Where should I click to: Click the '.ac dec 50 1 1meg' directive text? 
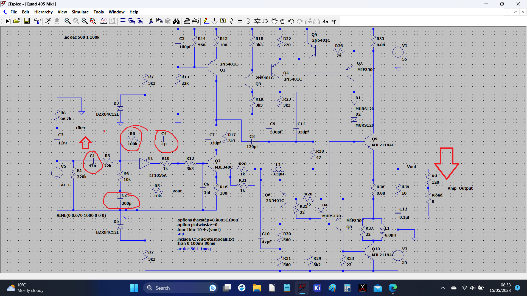(x=194, y=249)
